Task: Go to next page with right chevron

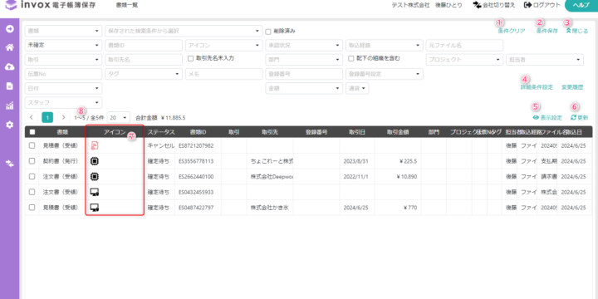Action: click(63, 117)
